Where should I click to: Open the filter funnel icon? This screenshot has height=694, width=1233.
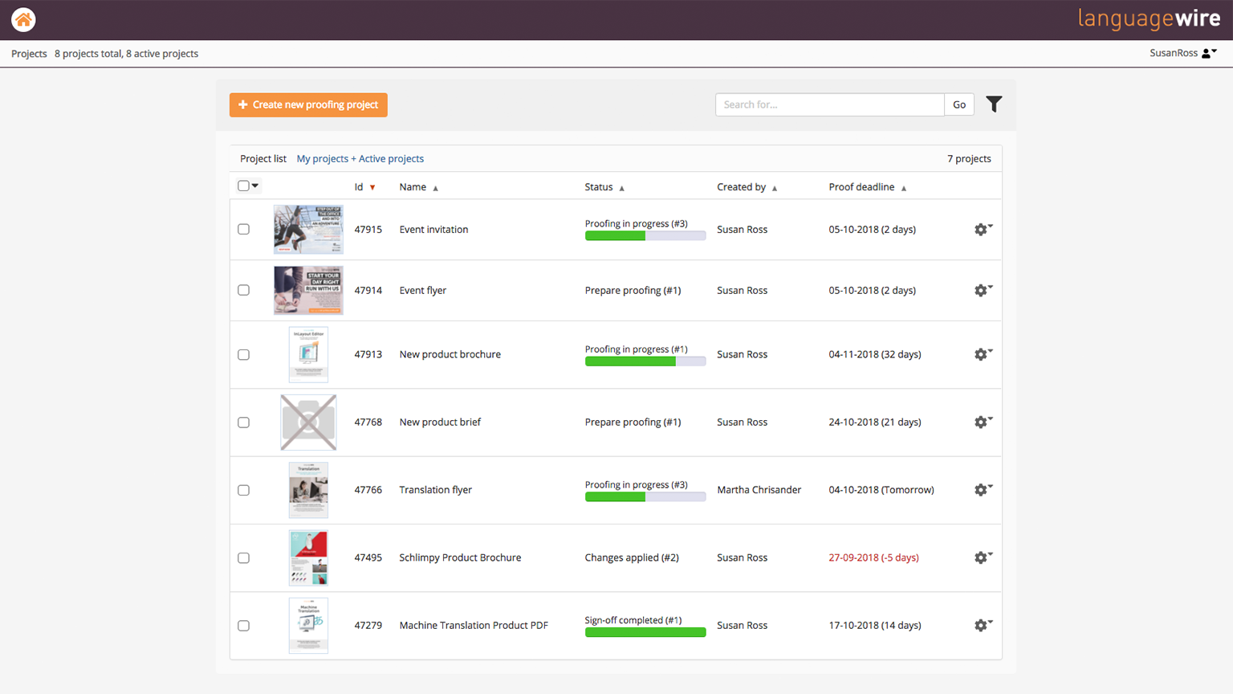click(x=994, y=104)
